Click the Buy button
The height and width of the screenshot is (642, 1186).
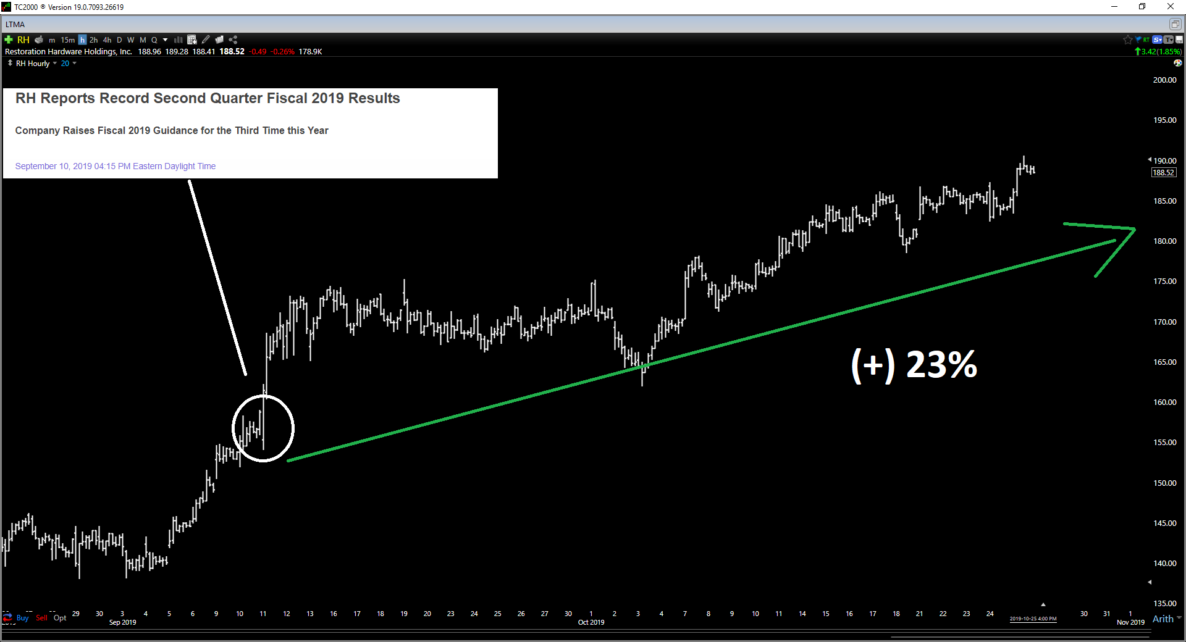23,618
